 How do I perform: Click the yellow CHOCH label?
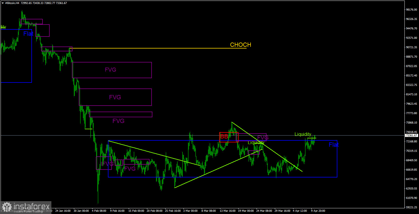click(x=241, y=45)
